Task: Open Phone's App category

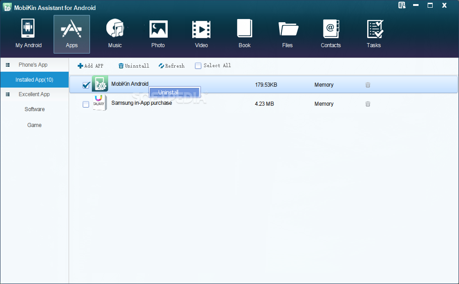Action: tap(33, 65)
